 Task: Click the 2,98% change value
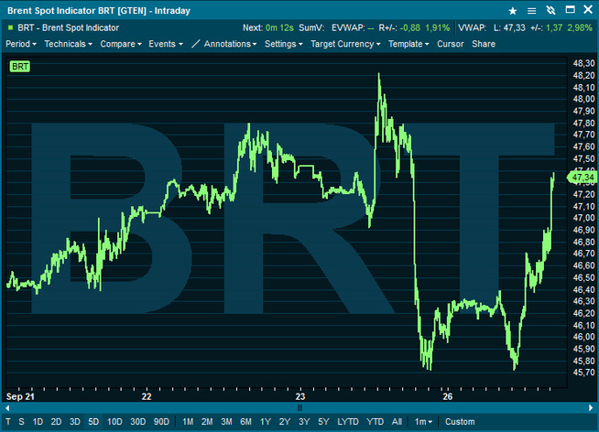coord(580,27)
